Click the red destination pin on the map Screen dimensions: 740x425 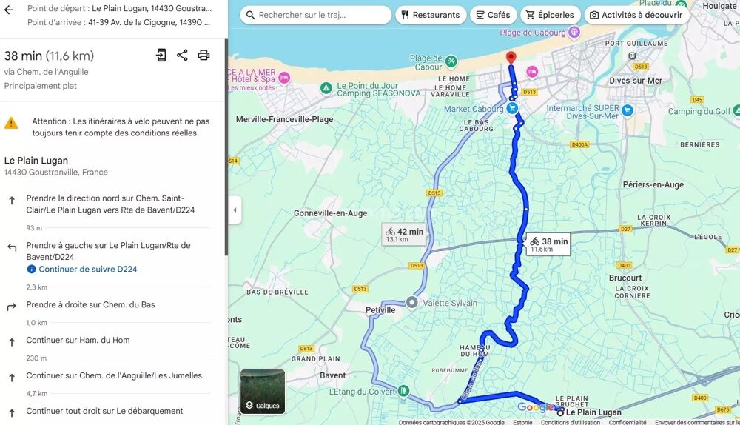tap(511, 58)
